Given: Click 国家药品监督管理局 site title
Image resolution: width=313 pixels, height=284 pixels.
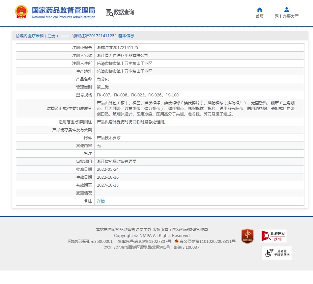Looking at the screenshot, I should (64, 11).
